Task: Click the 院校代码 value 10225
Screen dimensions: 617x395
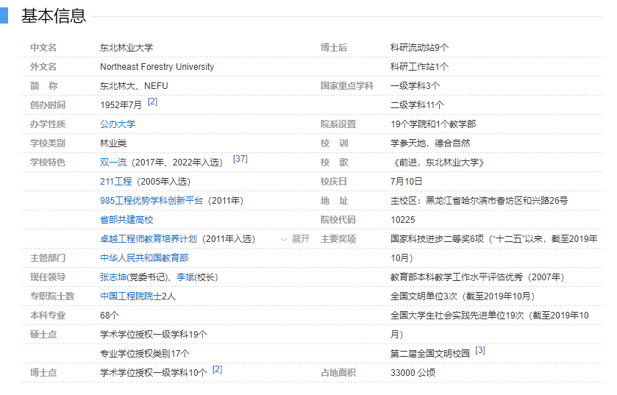Action: coord(402,220)
